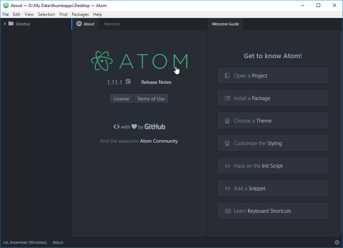Click the License button
The height and width of the screenshot is (248, 343).
pos(121,99)
